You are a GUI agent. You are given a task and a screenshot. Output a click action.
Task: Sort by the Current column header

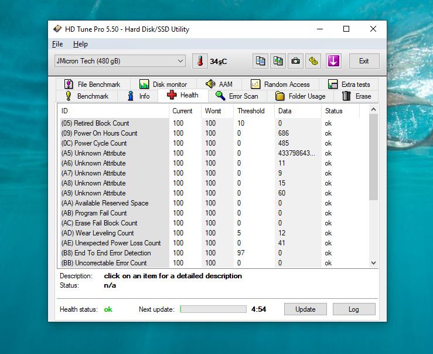(185, 111)
